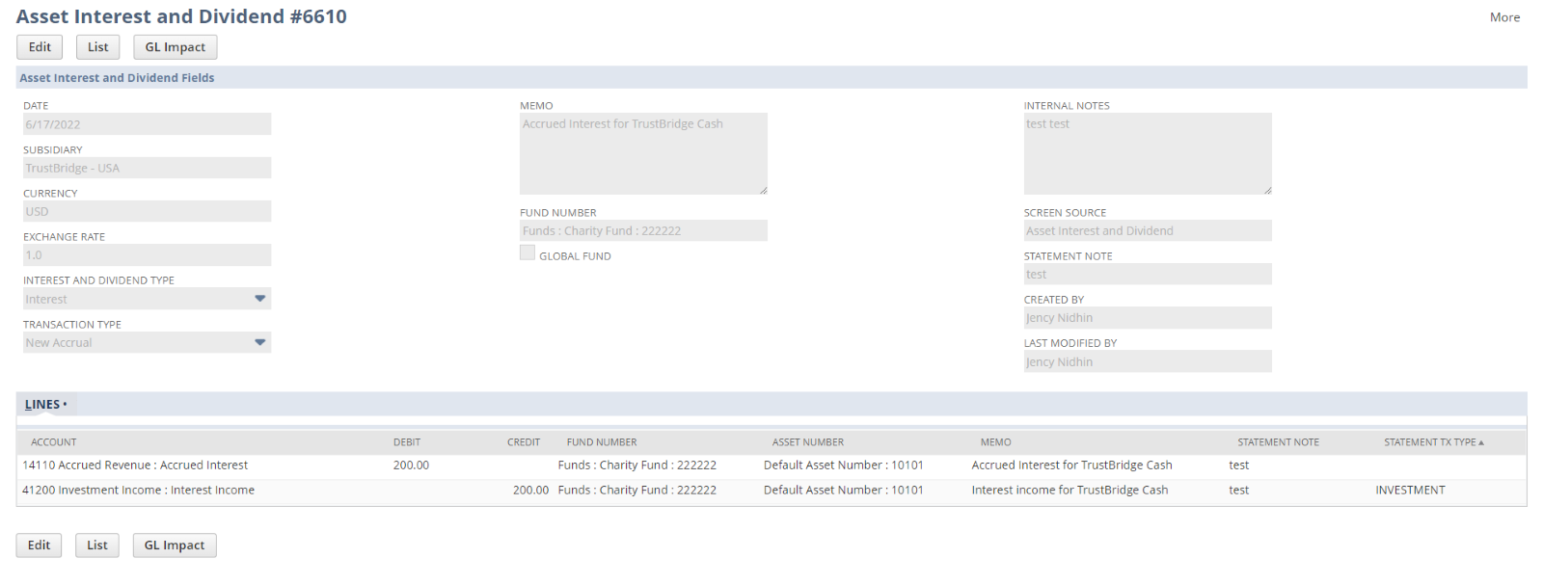Image resolution: width=1543 pixels, height=585 pixels.
Task: Expand the Transaction Type dropdown
Action: point(259,342)
